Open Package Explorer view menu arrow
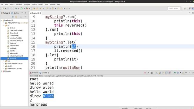Viewport: 194px width, 109px height. tap(25, 17)
